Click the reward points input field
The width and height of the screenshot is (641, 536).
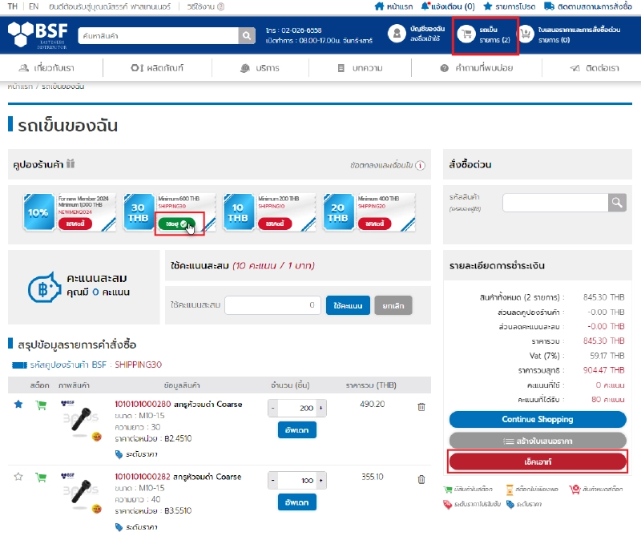tap(272, 305)
